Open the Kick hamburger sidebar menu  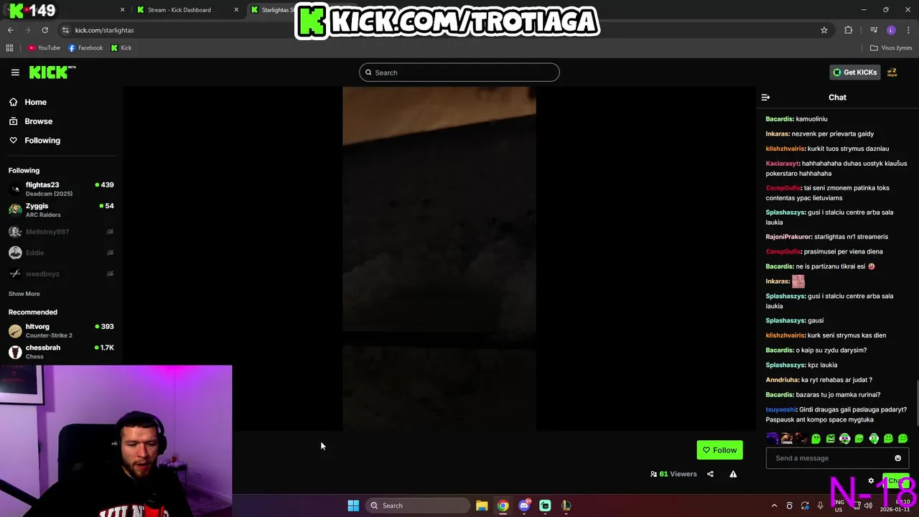[x=15, y=73]
